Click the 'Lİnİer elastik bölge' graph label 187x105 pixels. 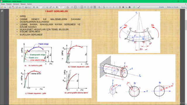coord(37,60)
